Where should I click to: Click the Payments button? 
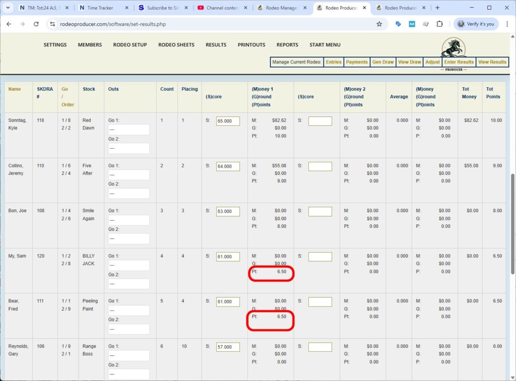357,62
